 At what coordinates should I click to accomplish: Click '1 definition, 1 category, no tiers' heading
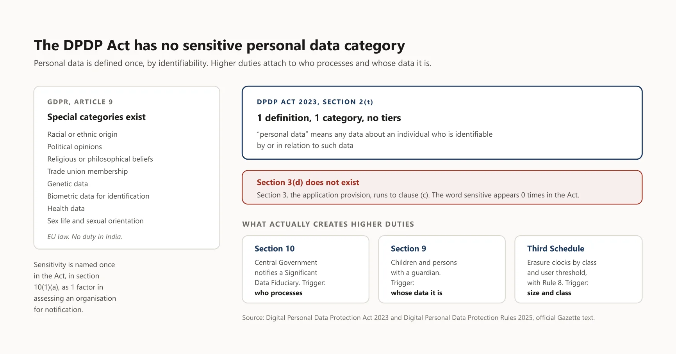pyautogui.click(x=329, y=118)
